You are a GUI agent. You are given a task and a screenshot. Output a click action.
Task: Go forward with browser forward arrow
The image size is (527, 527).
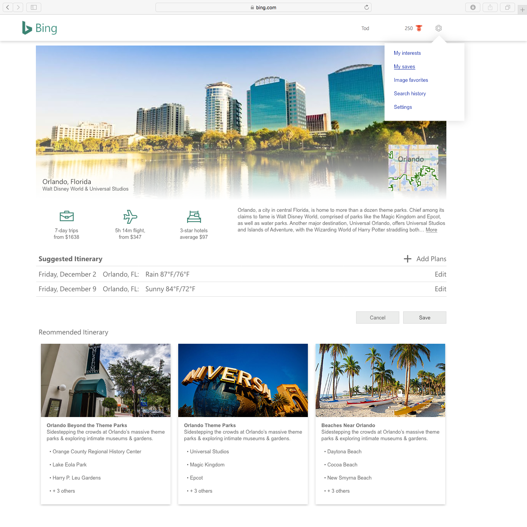18,7
